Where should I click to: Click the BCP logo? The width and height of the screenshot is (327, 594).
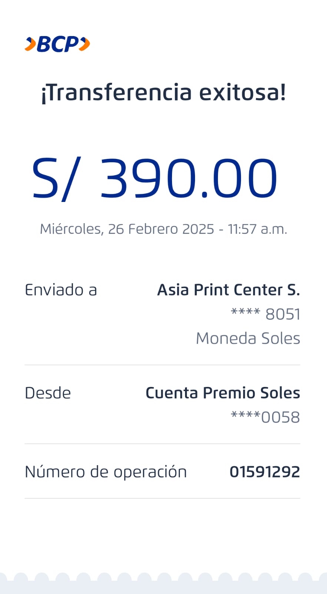57,44
